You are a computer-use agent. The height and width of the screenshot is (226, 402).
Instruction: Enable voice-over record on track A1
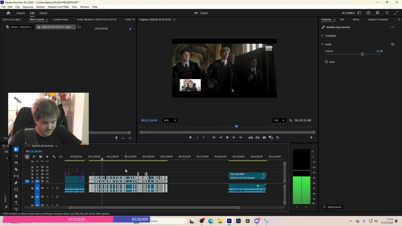pos(57,188)
